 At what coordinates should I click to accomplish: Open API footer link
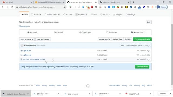coord(131,86)
